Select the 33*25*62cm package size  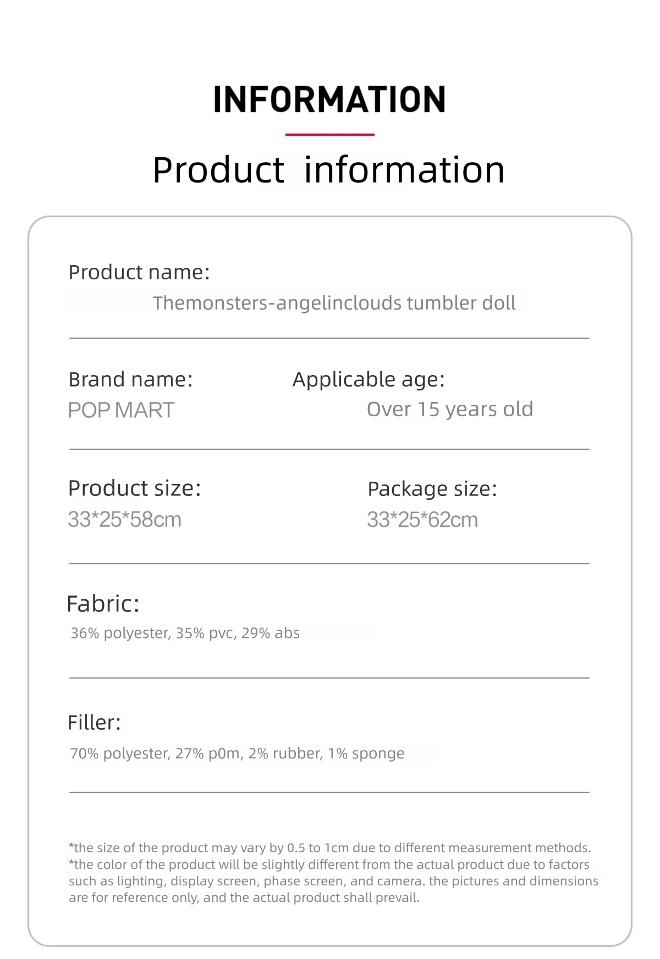[x=422, y=520]
